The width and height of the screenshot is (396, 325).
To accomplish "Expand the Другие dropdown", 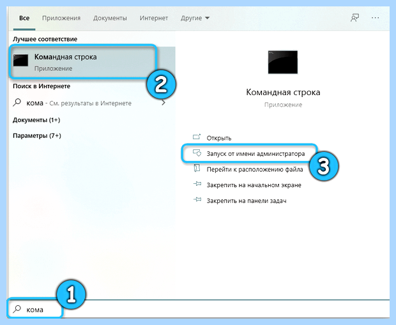I will (195, 18).
